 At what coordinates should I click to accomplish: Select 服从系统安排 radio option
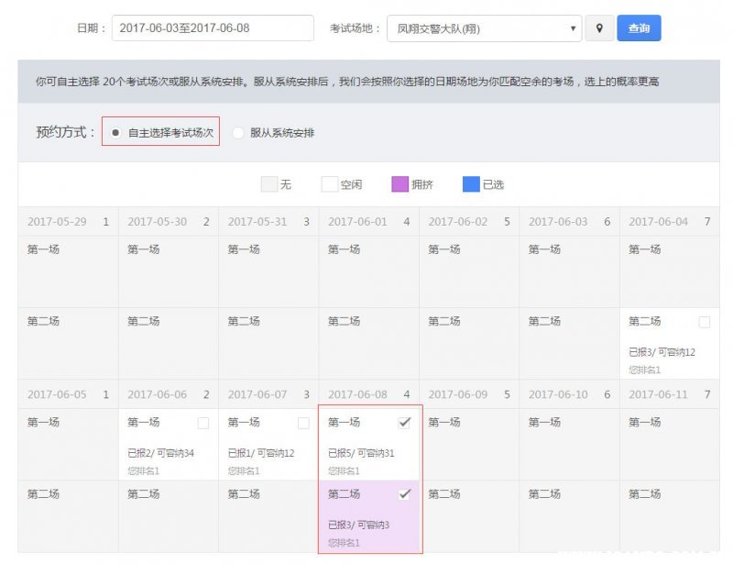[238, 133]
